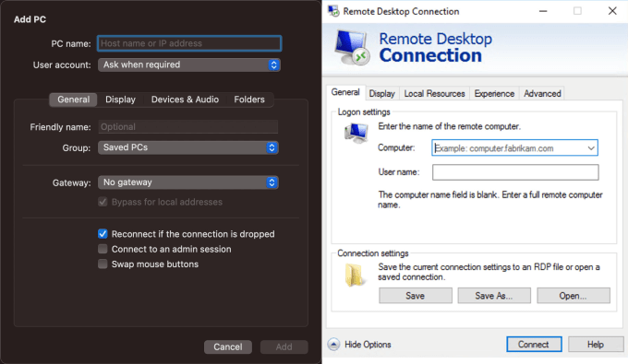Click the large Remote Desktop monitor logo
628x364 pixels.
click(353, 48)
